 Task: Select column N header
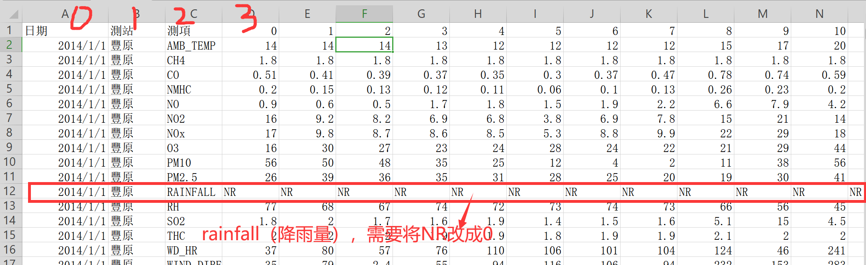coord(819,14)
